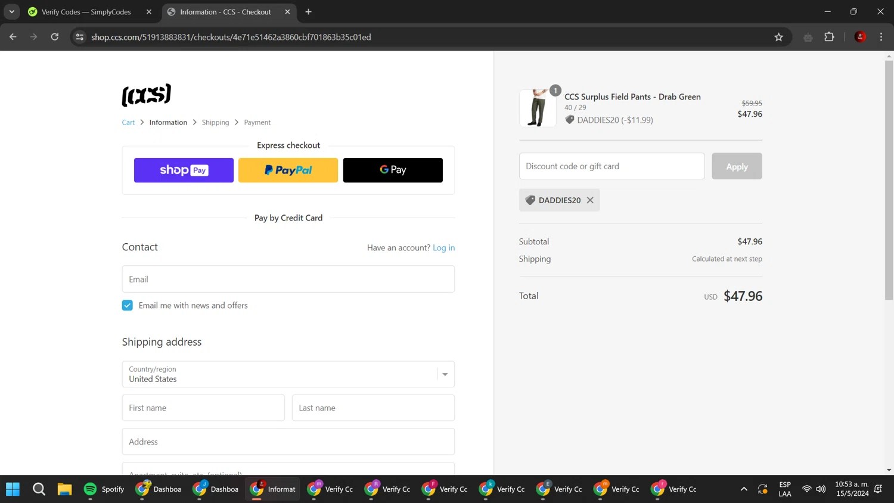
Task: Open the Chrome three-dot menu
Action: [881, 37]
